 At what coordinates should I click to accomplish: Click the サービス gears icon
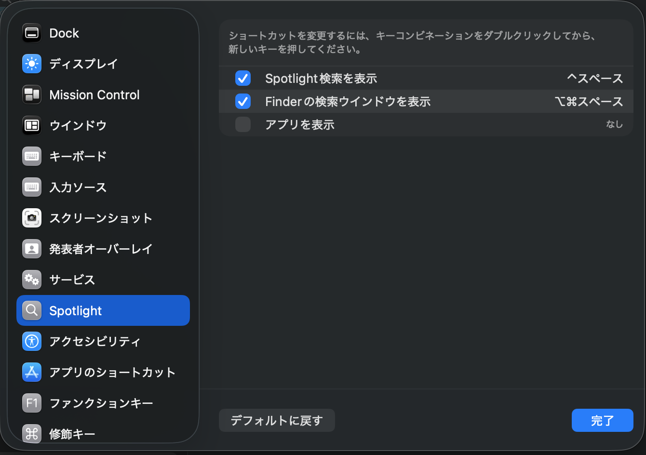[x=32, y=280]
